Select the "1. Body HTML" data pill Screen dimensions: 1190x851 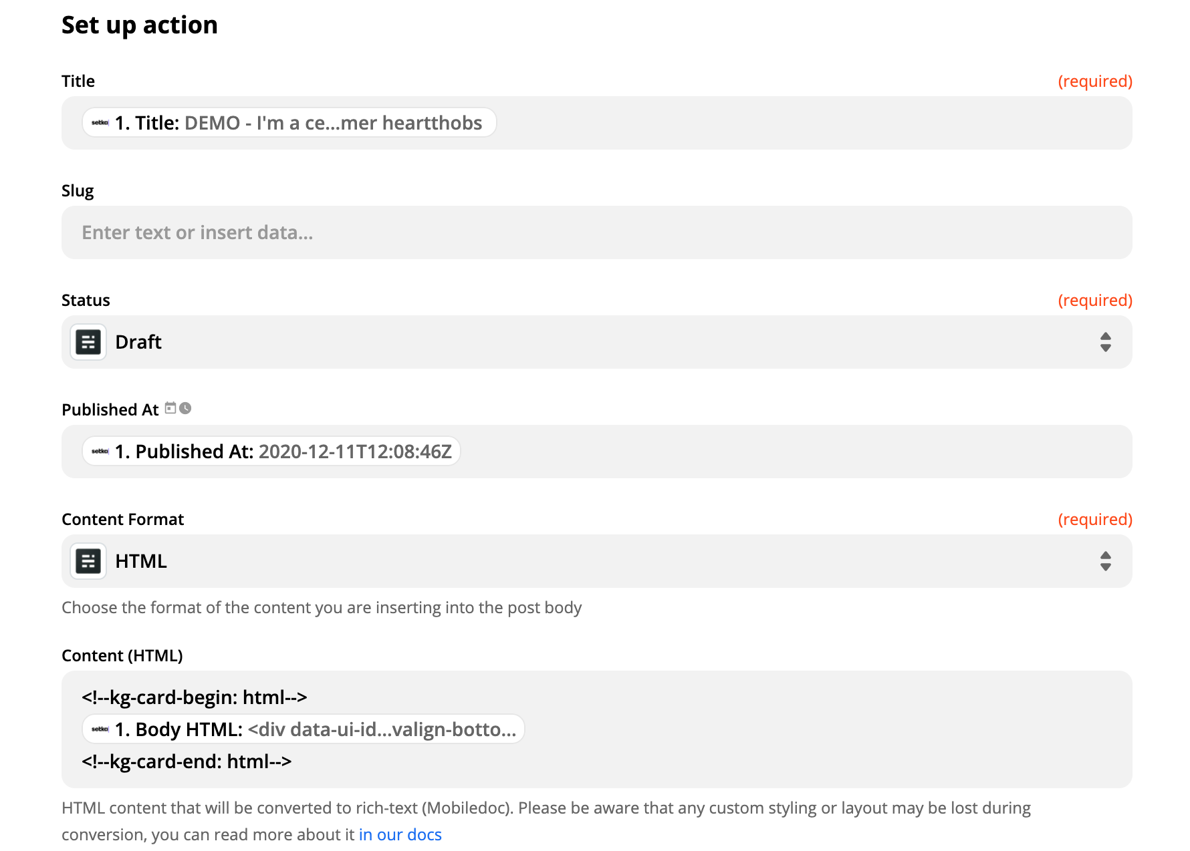[x=316, y=729]
